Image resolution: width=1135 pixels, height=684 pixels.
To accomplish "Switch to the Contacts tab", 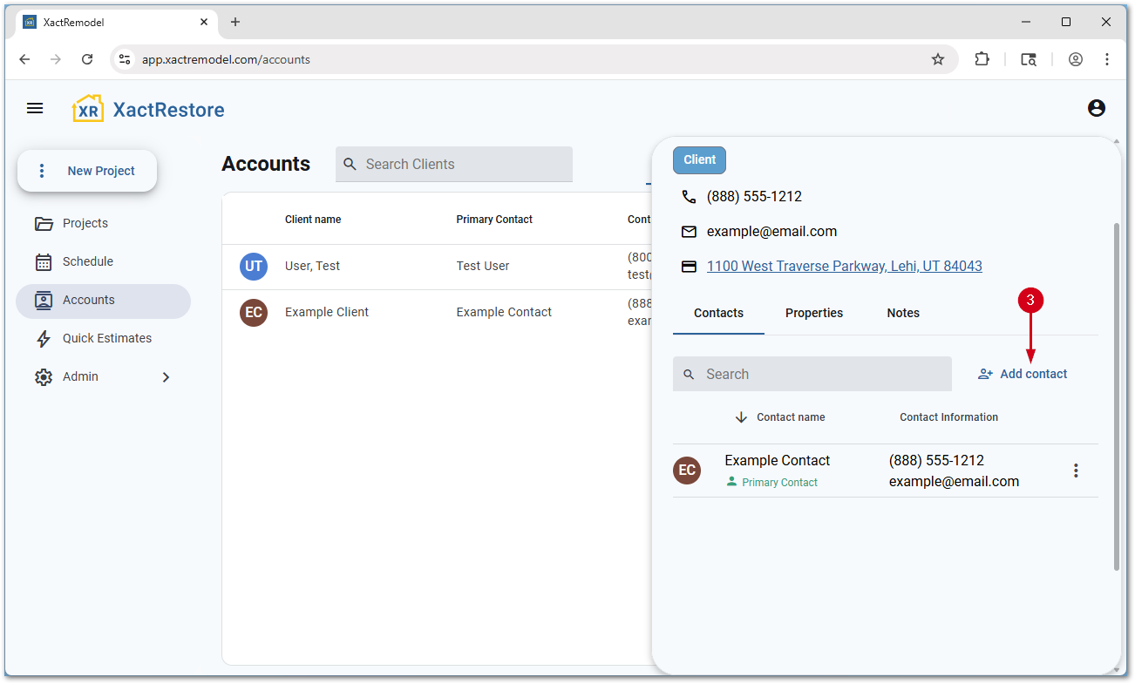I will click(x=718, y=313).
